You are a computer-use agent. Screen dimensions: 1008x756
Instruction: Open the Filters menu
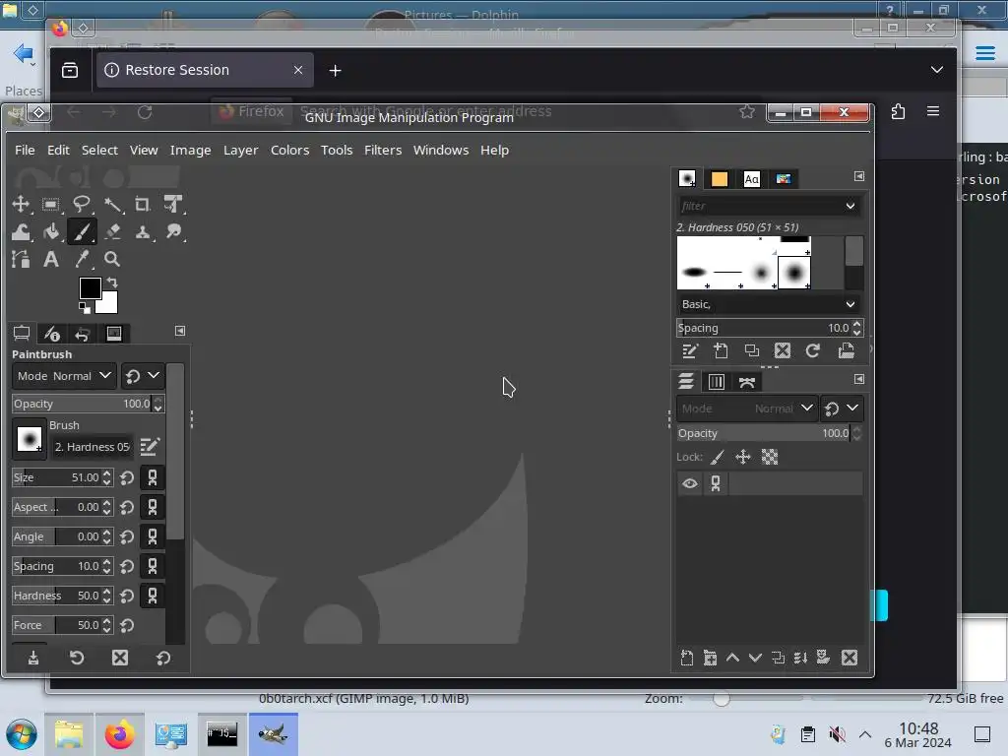click(383, 150)
